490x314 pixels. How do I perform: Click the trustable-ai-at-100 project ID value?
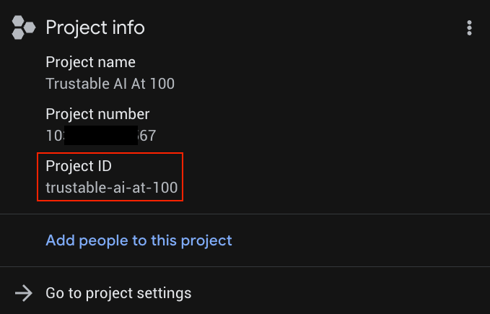coord(111,188)
